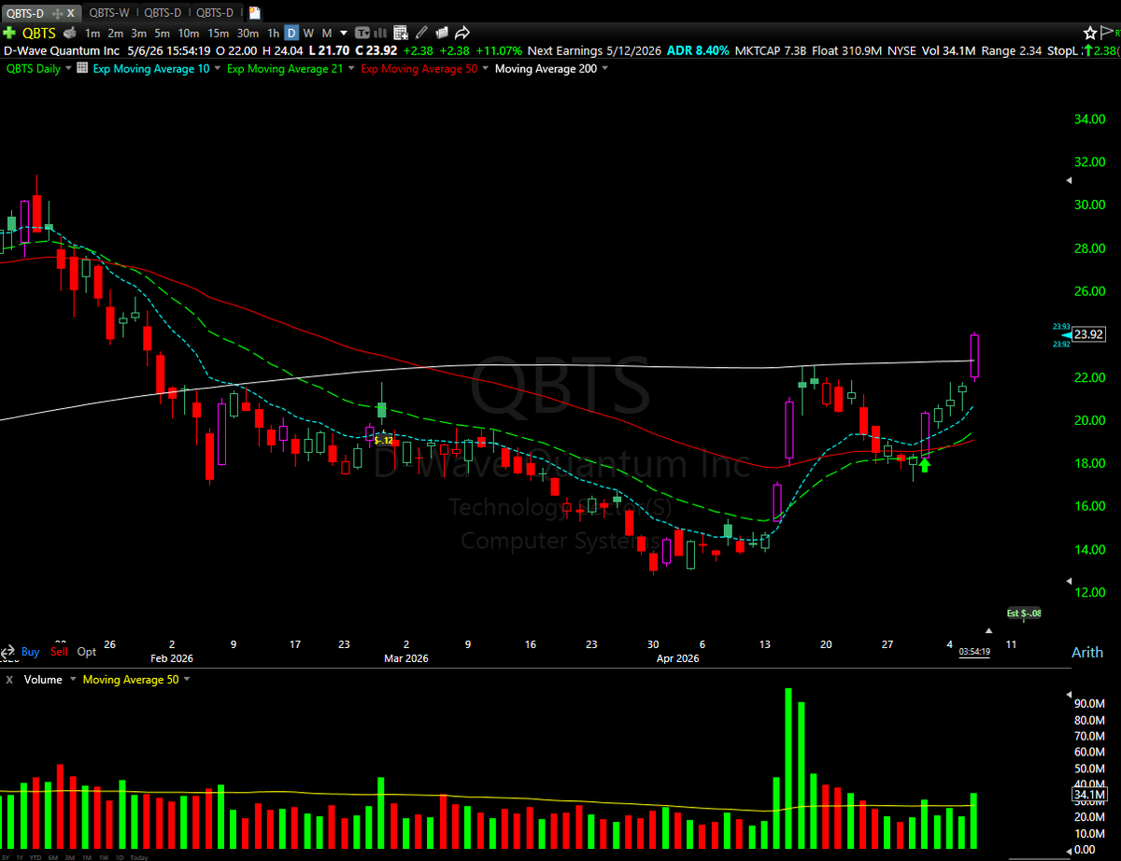
Task: Close the active QBTS-D tab
Action: click(71, 14)
